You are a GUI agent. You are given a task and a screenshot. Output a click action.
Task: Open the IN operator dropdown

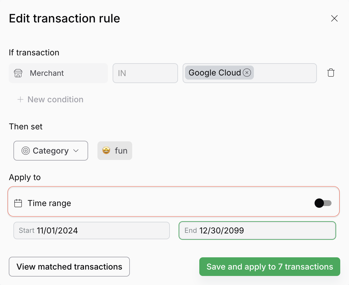click(x=145, y=73)
